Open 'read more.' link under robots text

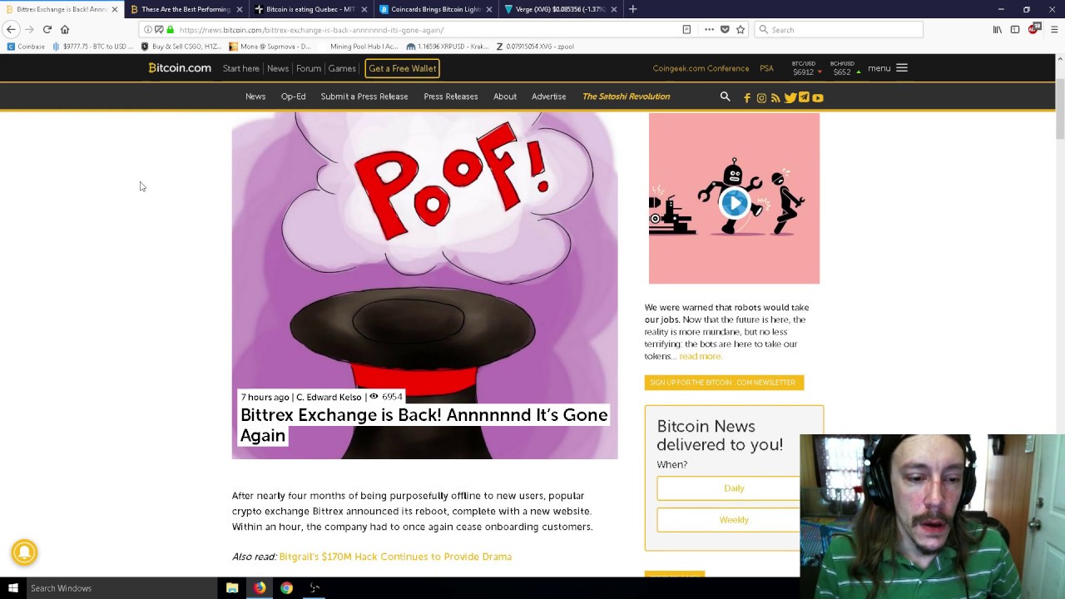click(701, 356)
